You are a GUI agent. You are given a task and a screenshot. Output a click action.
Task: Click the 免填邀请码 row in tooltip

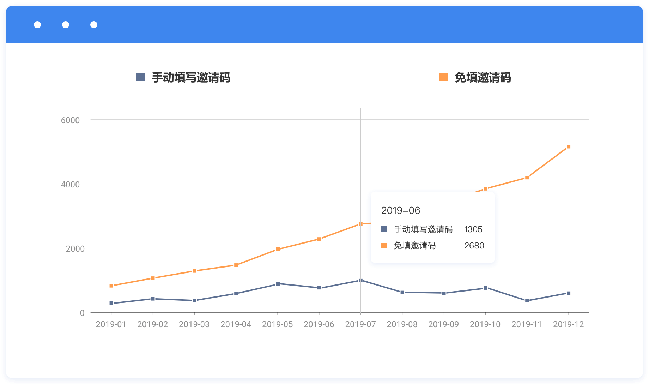433,246
